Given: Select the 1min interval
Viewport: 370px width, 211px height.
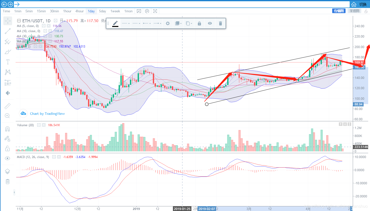Looking at the screenshot, I should point(18,11).
